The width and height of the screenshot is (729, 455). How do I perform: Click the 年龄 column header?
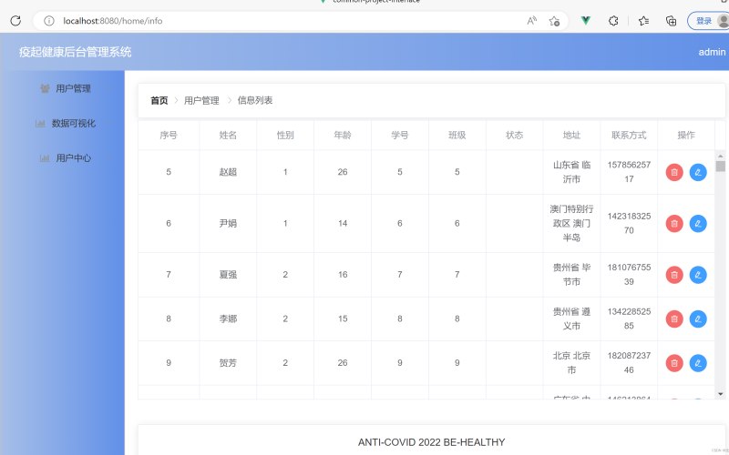(343, 135)
